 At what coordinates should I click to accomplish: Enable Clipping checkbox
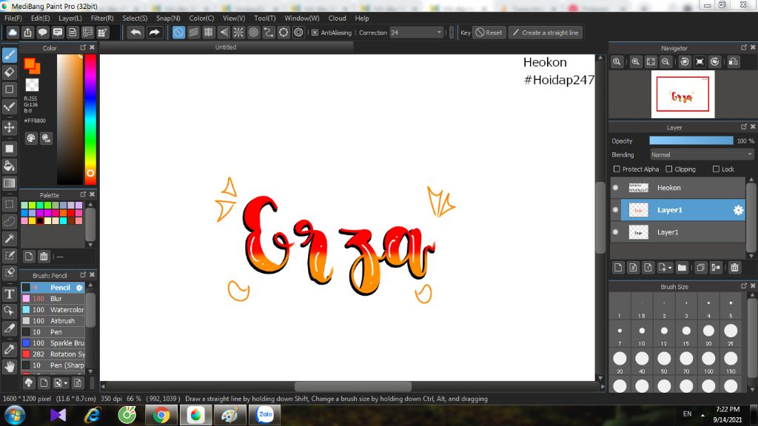pyautogui.click(x=668, y=169)
